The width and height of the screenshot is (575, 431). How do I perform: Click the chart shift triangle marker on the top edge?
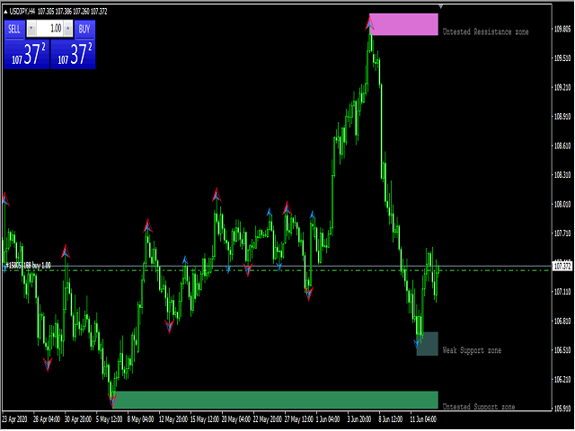[x=441, y=6]
